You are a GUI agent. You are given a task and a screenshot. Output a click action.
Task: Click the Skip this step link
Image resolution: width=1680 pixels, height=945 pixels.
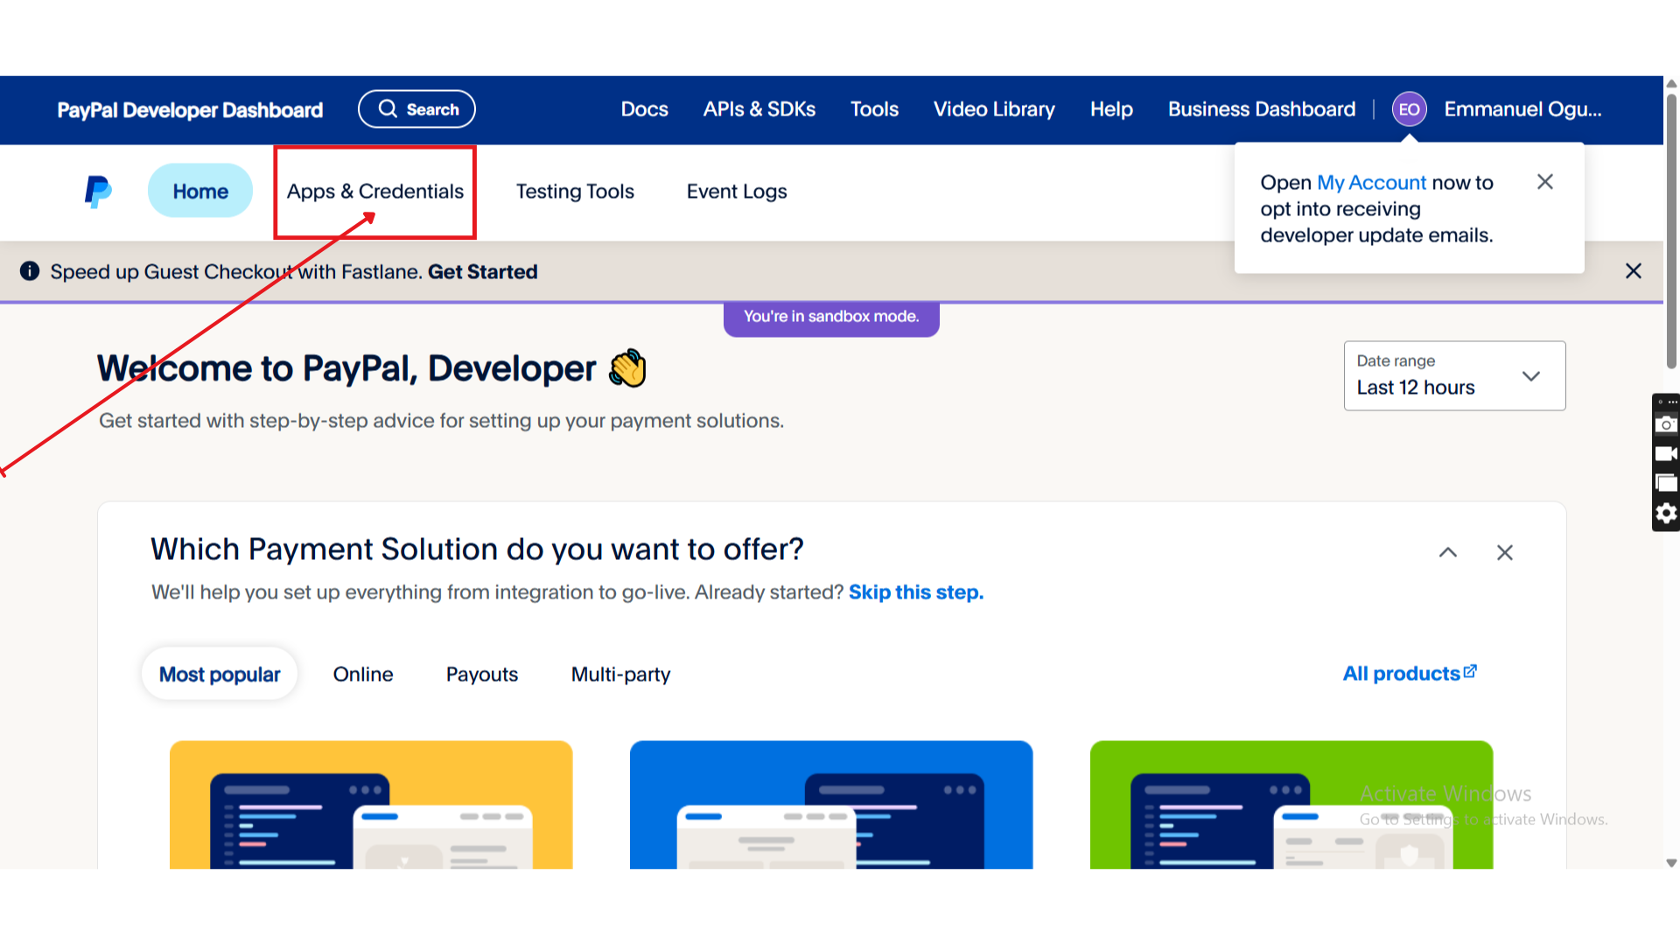coord(915,592)
